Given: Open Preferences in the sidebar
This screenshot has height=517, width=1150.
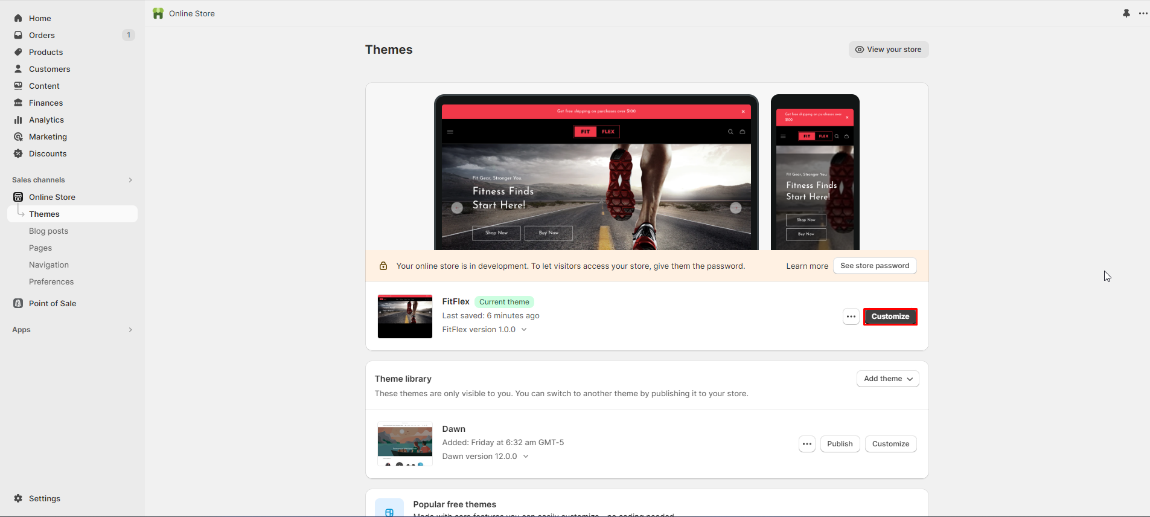Looking at the screenshot, I should tap(51, 281).
